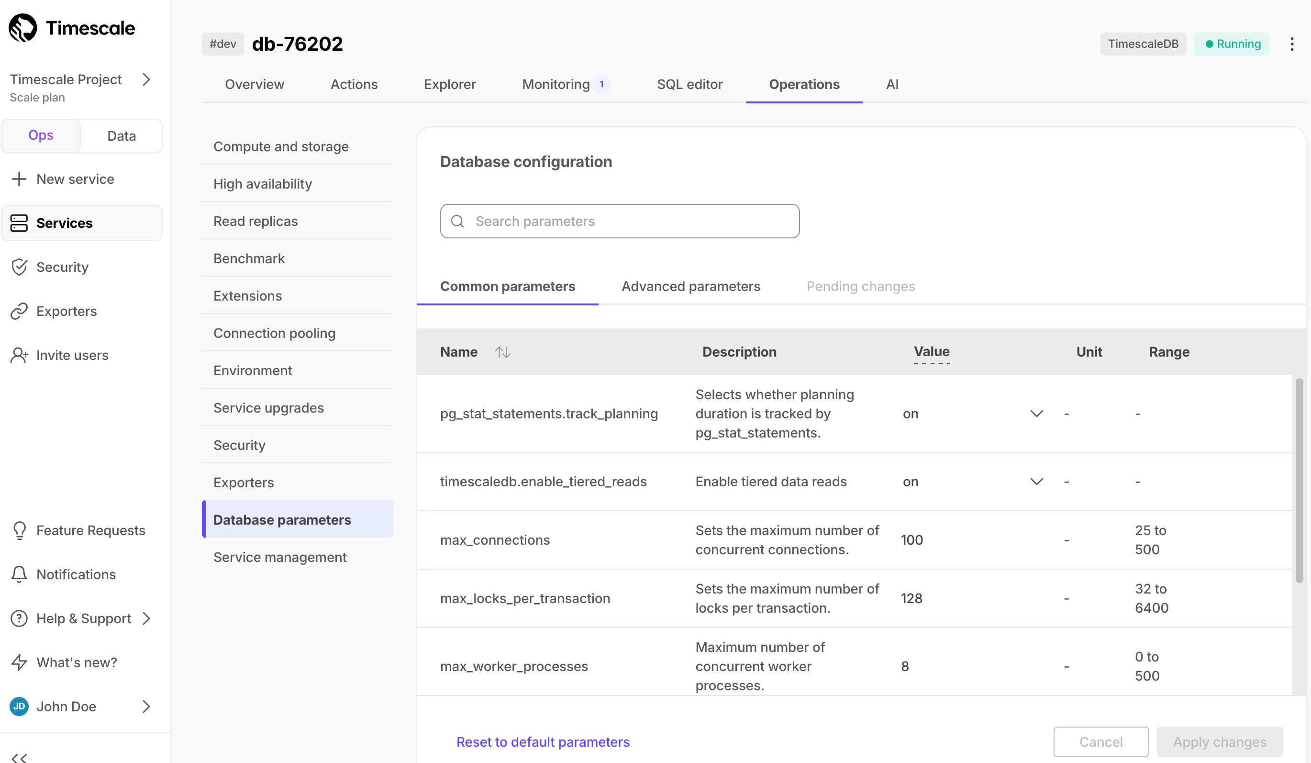This screenshot has width=1311, height=763.
Task: Click the Apply changes button
Action: (x=1220, y=741)
